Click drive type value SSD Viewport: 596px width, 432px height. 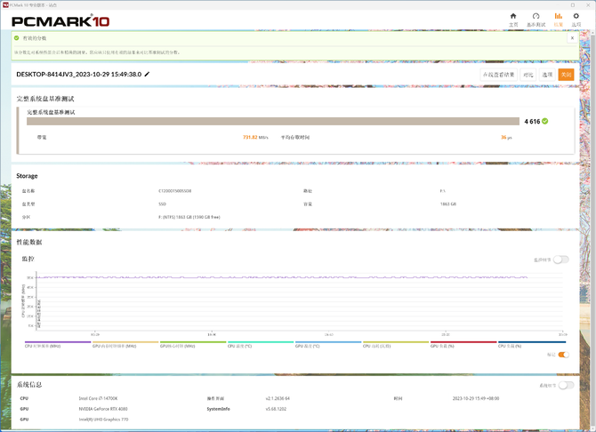(162, 204)
